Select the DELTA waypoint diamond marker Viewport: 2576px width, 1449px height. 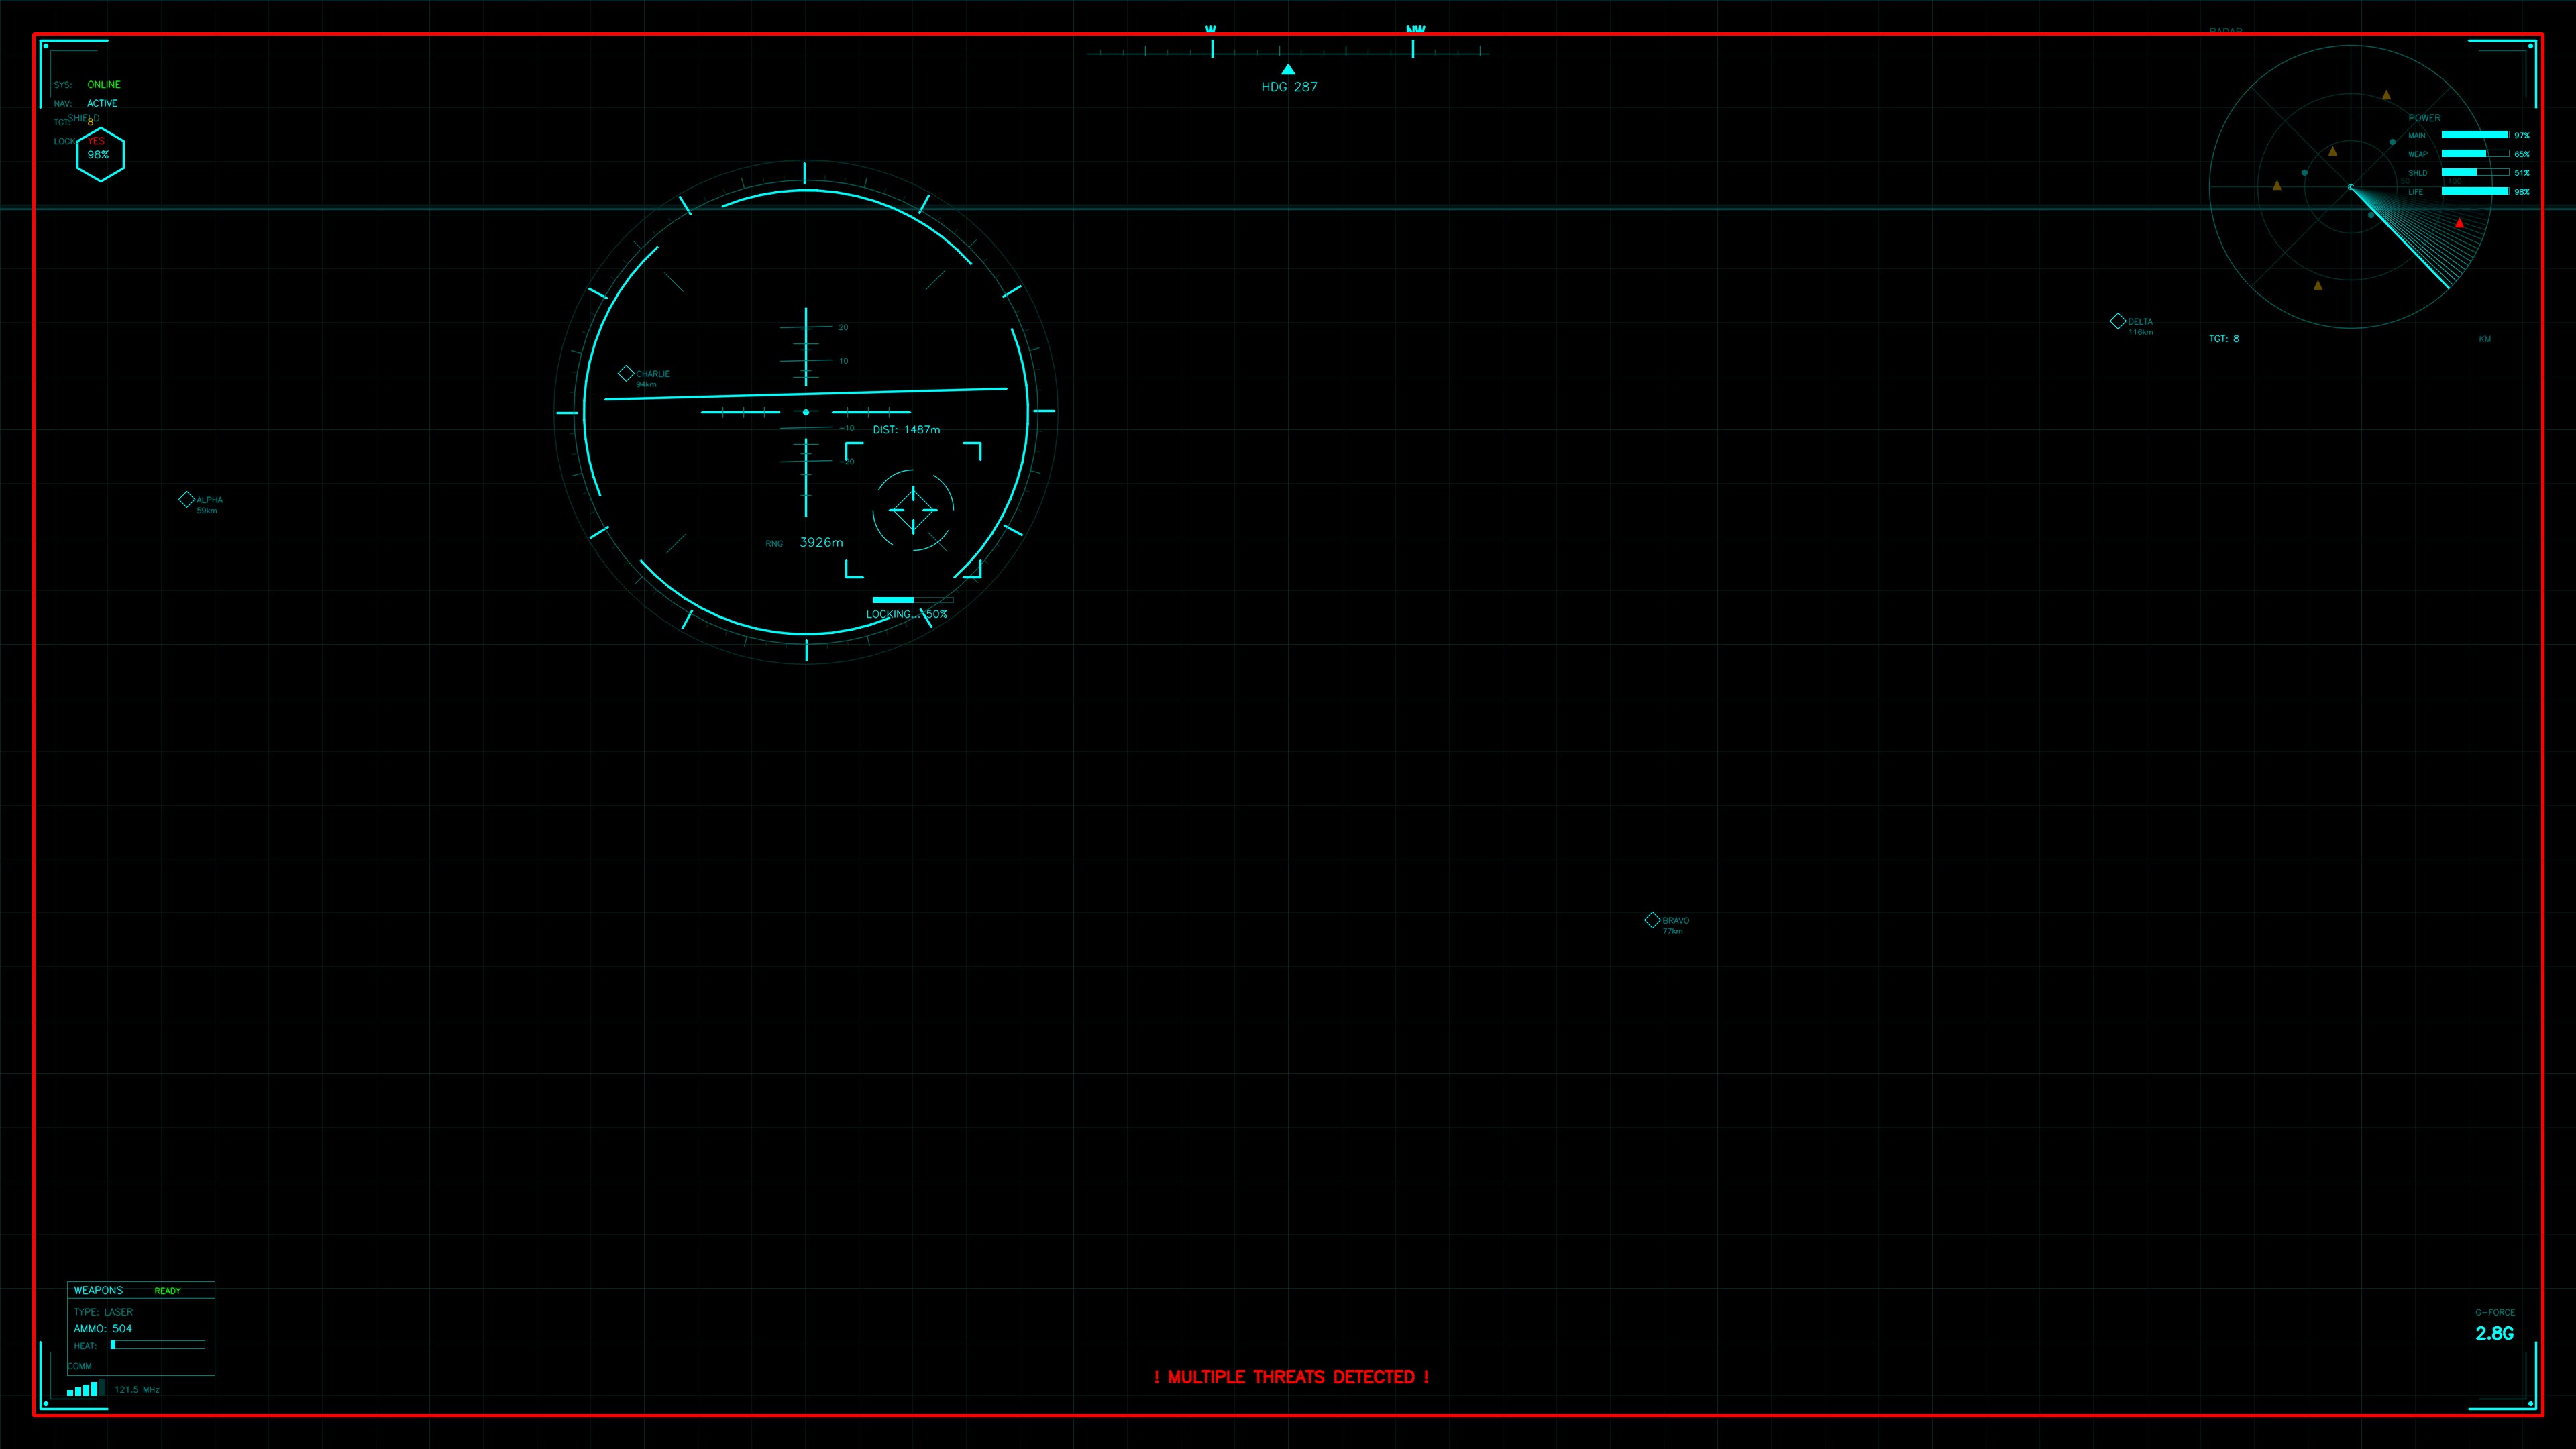click(2118, 320)
